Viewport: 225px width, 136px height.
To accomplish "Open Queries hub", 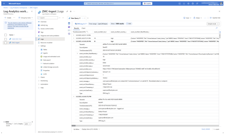I will (x=215, y=18).
